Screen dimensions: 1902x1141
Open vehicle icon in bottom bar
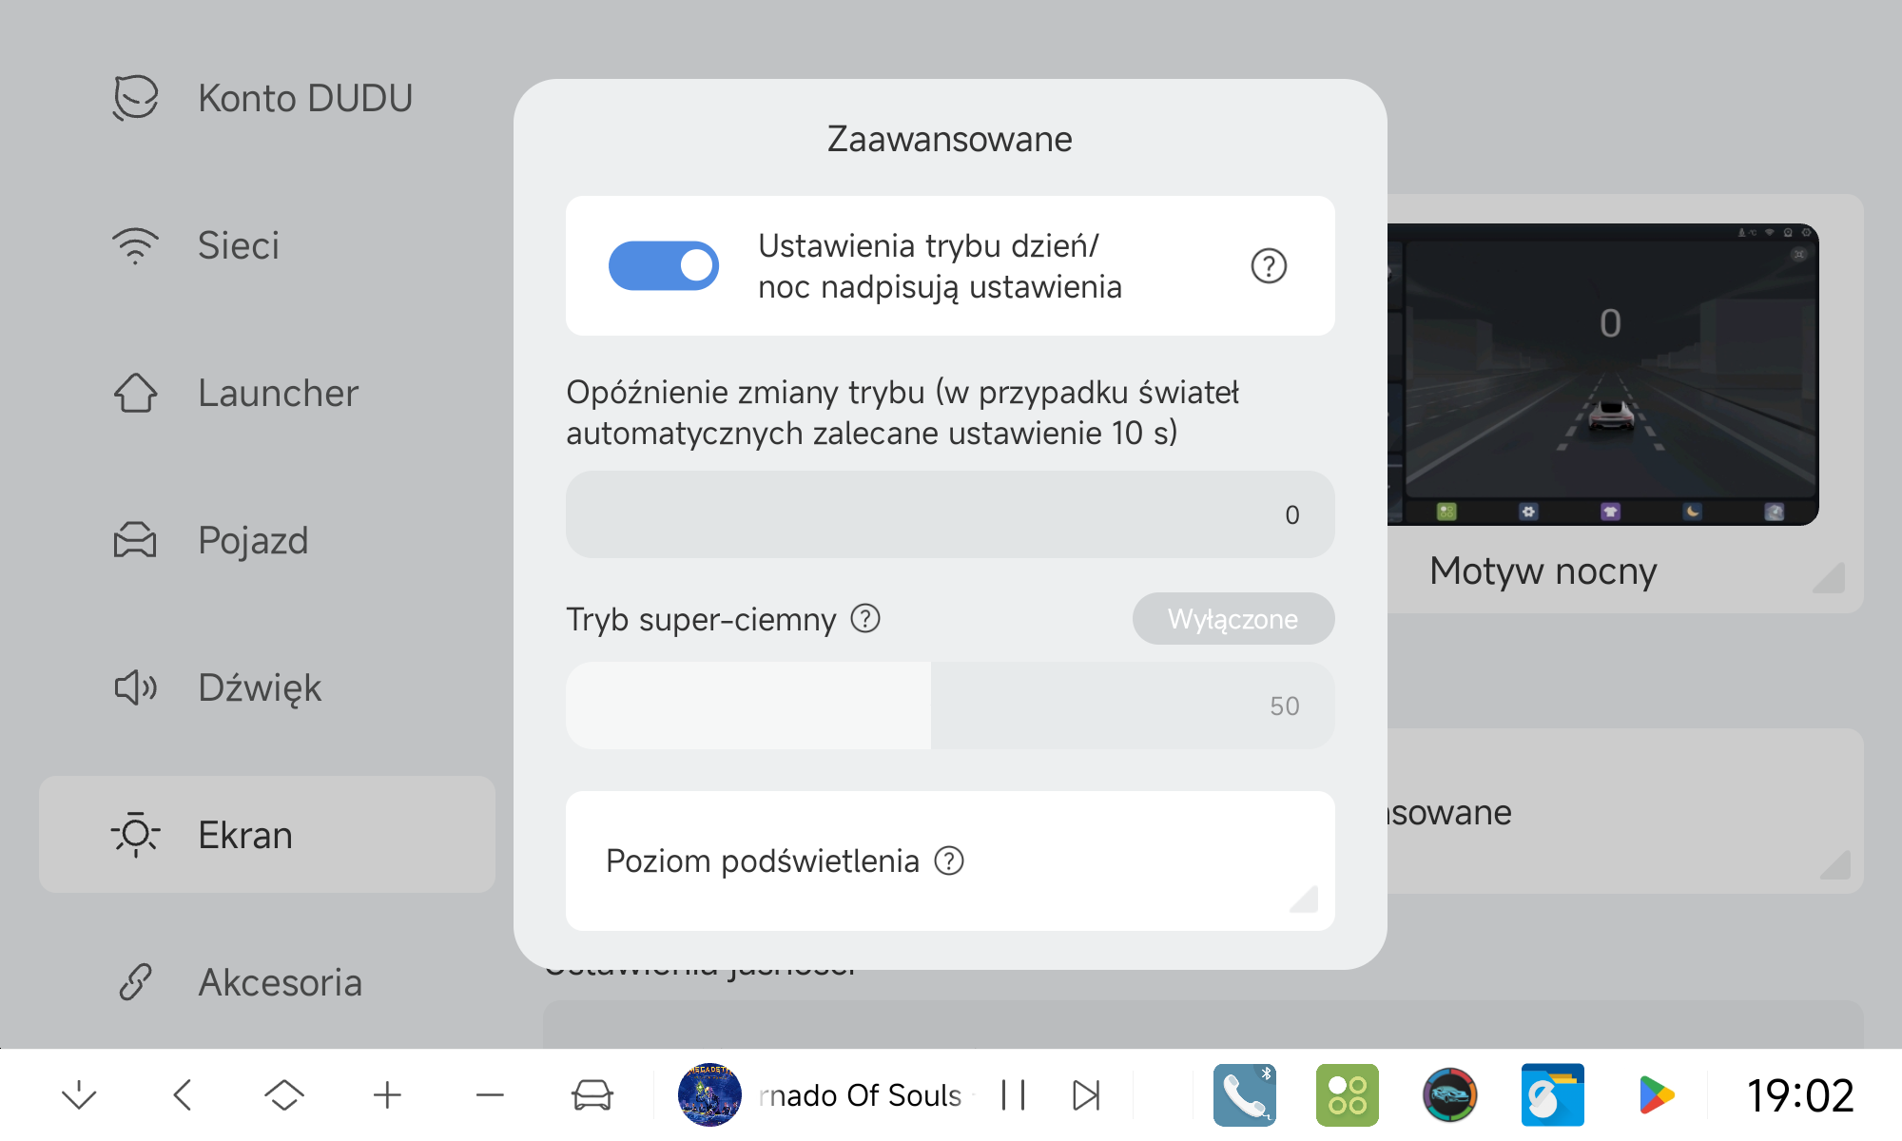pos(592,1095)
